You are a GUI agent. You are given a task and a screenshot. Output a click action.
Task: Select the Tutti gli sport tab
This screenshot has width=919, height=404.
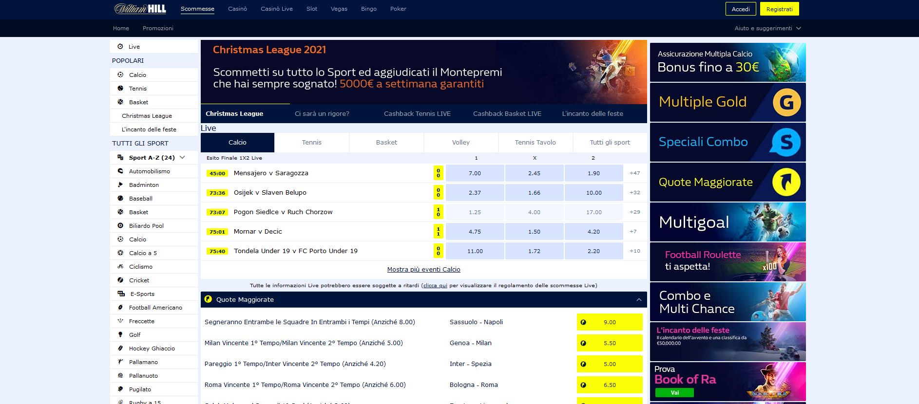click(610, 143)
